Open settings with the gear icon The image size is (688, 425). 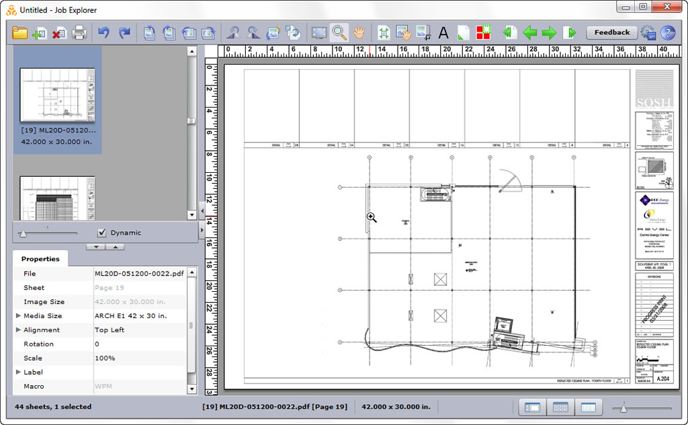click(648, 33)
